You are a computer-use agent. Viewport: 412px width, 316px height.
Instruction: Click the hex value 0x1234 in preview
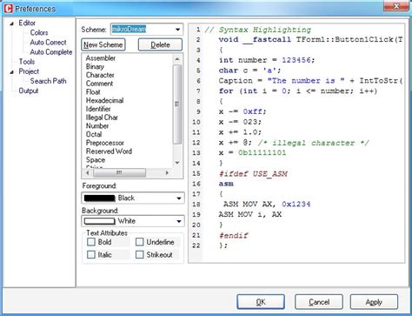point(296,204)
